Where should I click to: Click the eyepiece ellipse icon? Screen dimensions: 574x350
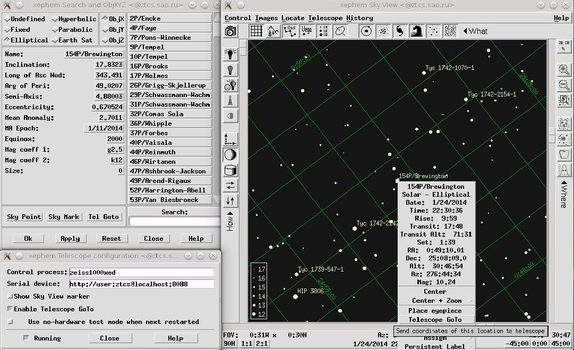(x=340, y=31)
